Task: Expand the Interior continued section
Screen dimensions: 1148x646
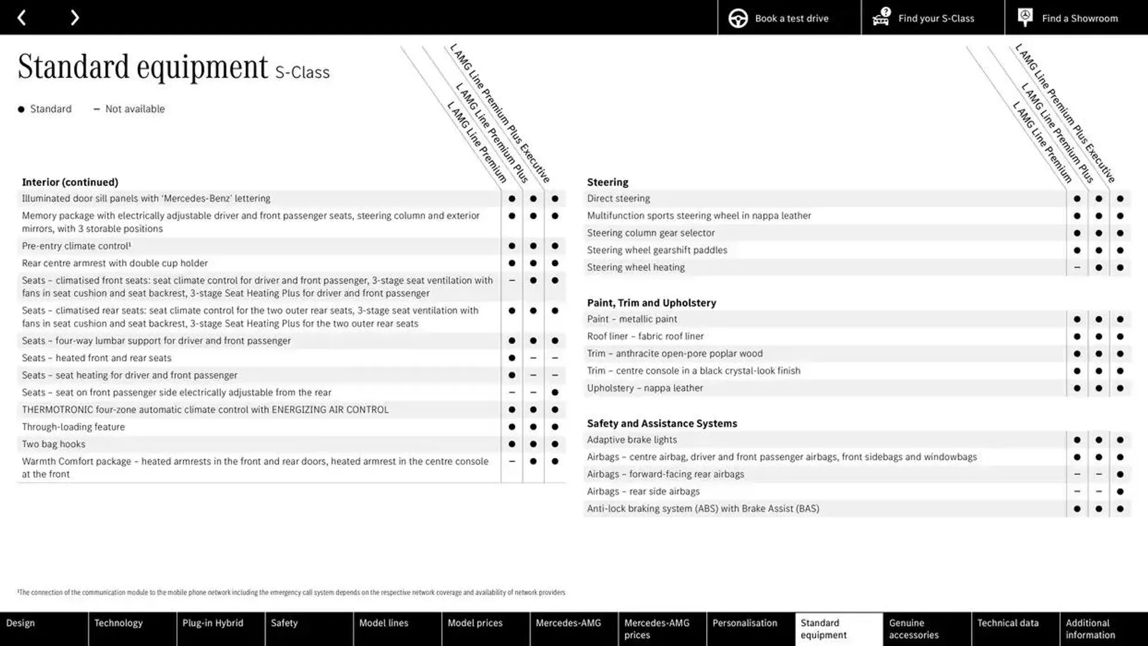Action: [x=70, y=181]
